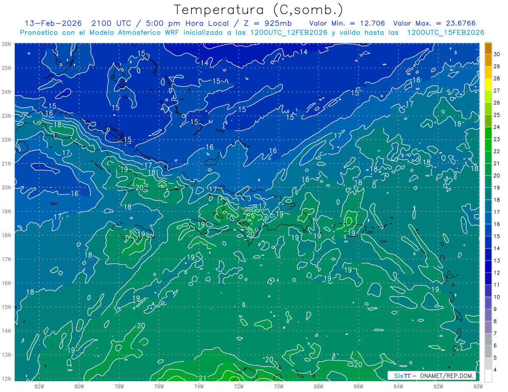Viewport: 508px width, 392px height.
Task: Click the 18N latitude axis label
Action: pos(6,235)
